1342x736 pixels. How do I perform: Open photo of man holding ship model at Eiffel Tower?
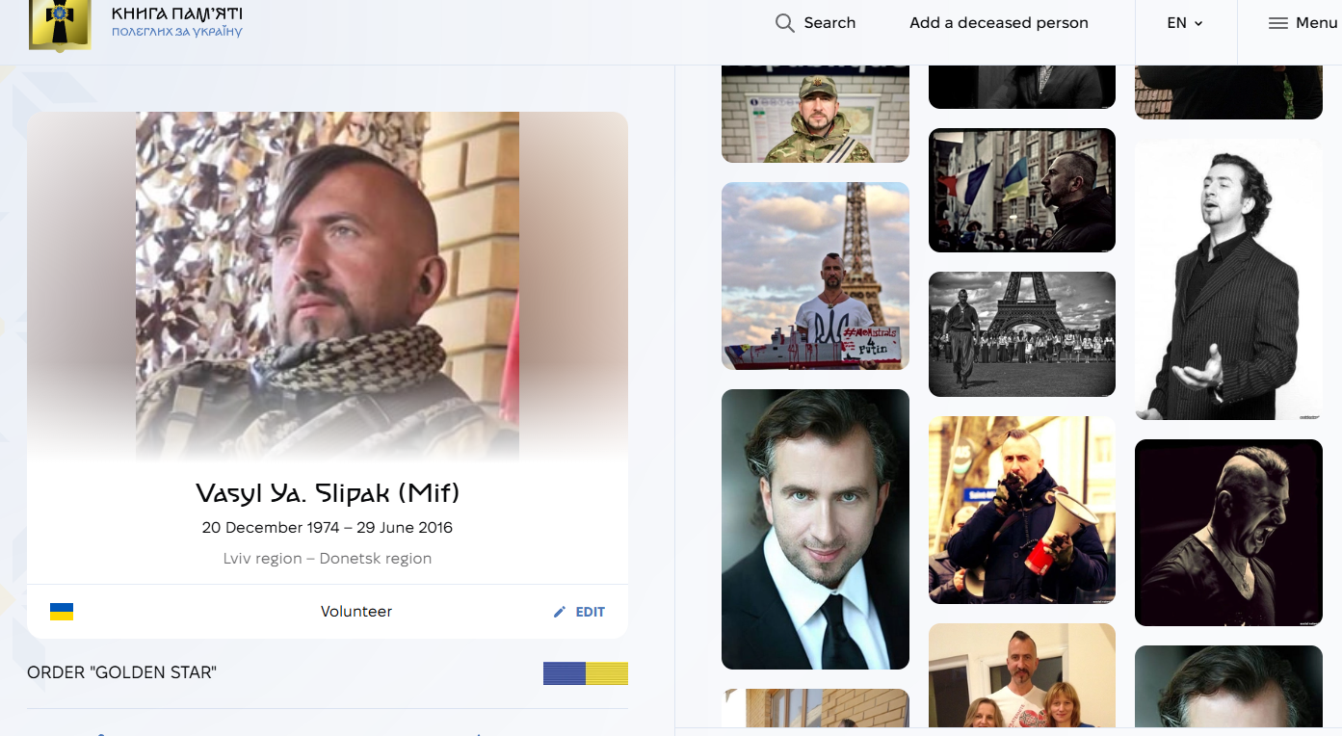[x=815, y=276]
